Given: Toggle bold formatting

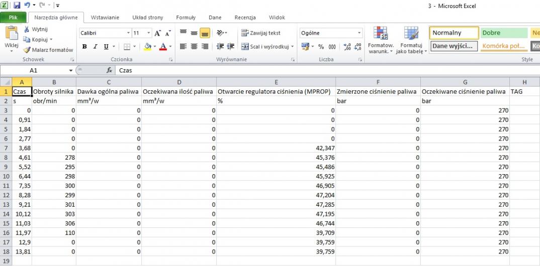Looking at the screenshot, I should [84, 47].
